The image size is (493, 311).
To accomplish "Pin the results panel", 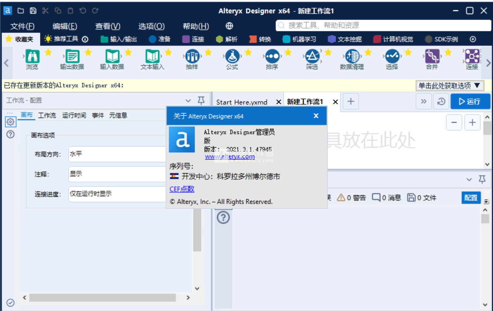I will (482, 179).
